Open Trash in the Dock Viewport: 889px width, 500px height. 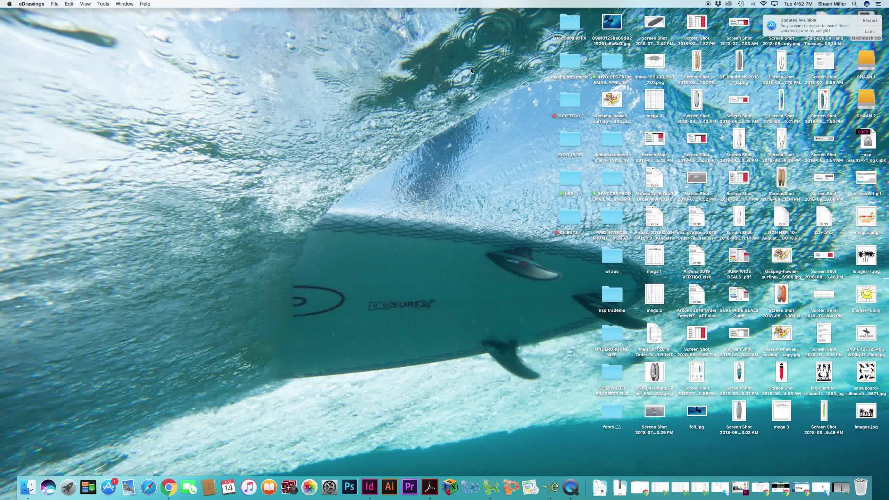[x=861, y=487]
